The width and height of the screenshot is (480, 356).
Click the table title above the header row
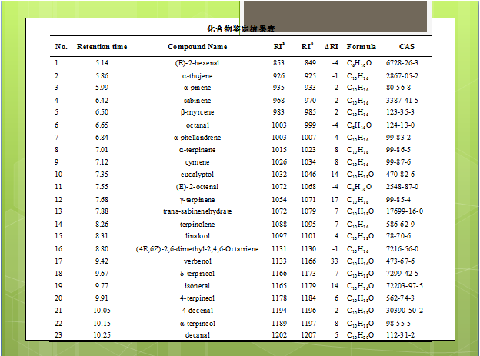[241, 28]
